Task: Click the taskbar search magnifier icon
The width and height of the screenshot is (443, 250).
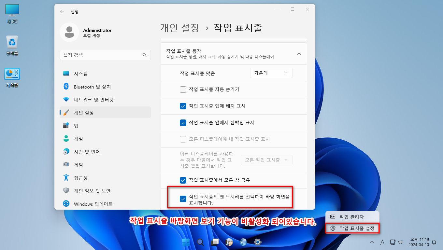Action: click(x=200, y=242)
